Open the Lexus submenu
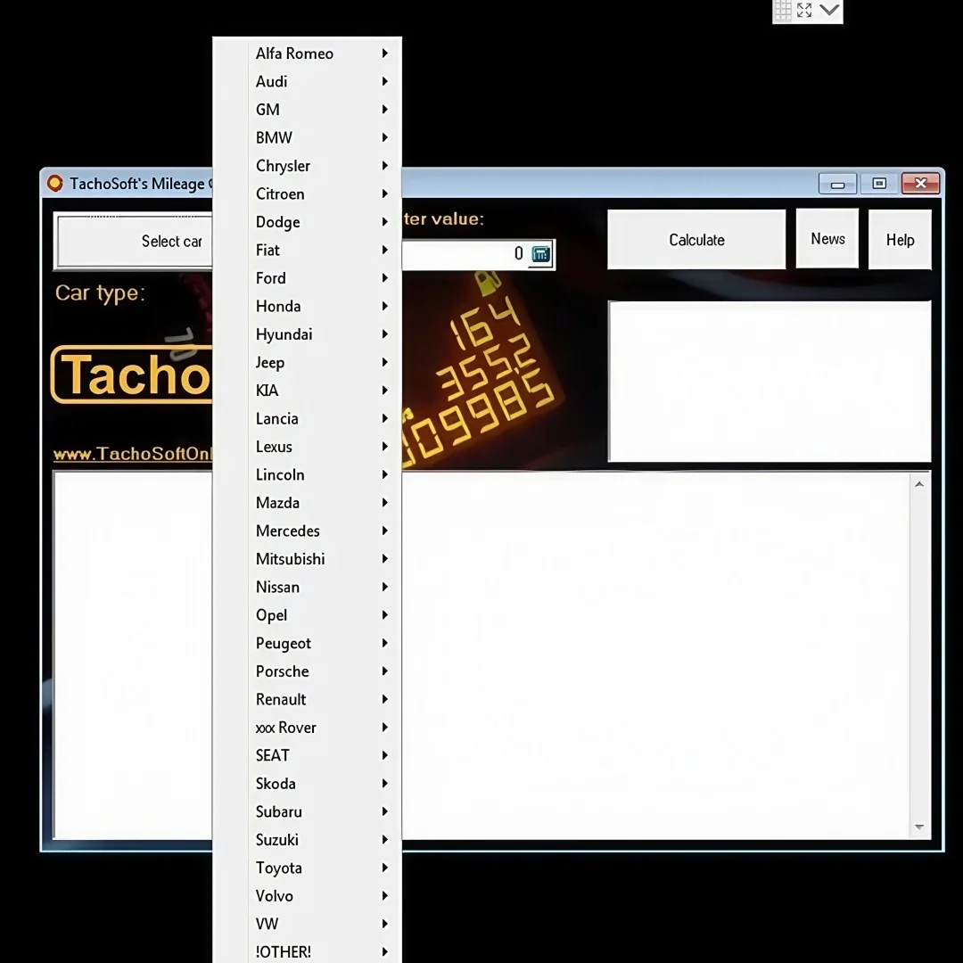 point(307,447)
